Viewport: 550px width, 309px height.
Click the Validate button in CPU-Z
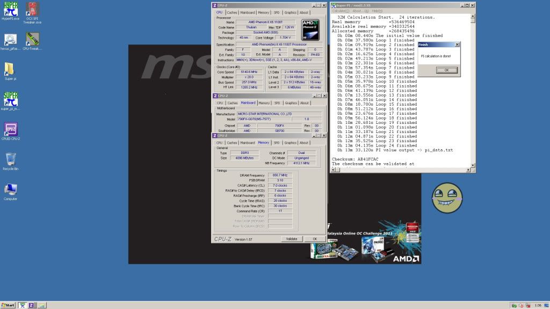(x=291, y=239)
